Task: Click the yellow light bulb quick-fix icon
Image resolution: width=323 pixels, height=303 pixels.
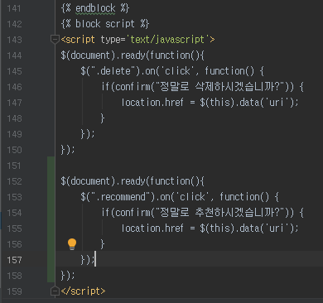Action: pos(72,244)
